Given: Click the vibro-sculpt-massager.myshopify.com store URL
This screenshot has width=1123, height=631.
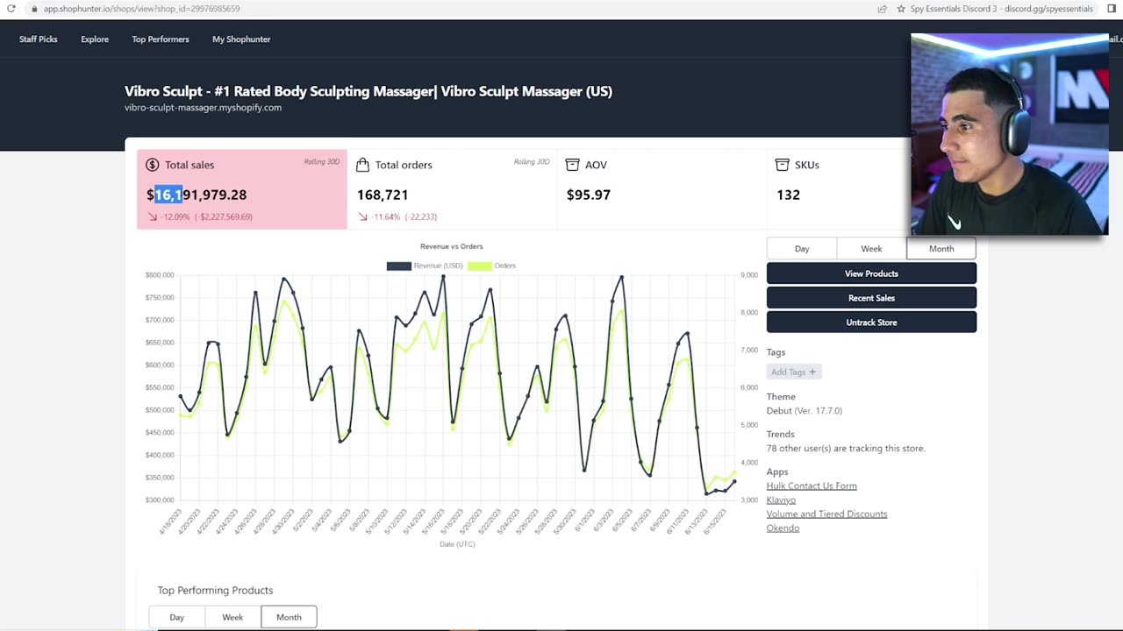Looking at the screenshot, I should click(203, 108).
